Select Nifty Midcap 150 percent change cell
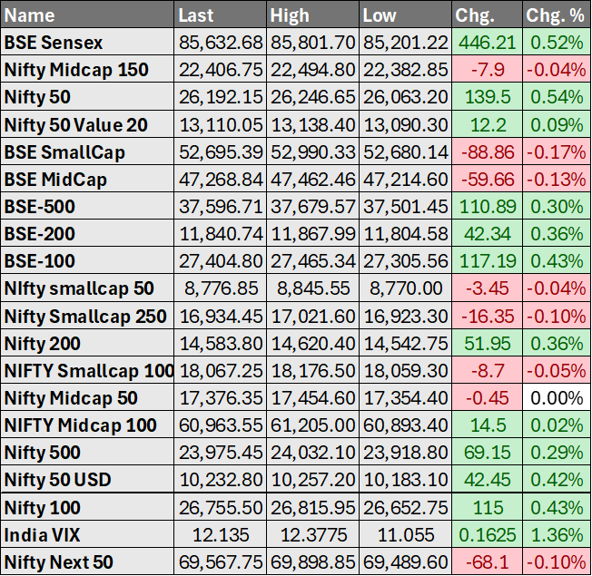 pos(556,70)
